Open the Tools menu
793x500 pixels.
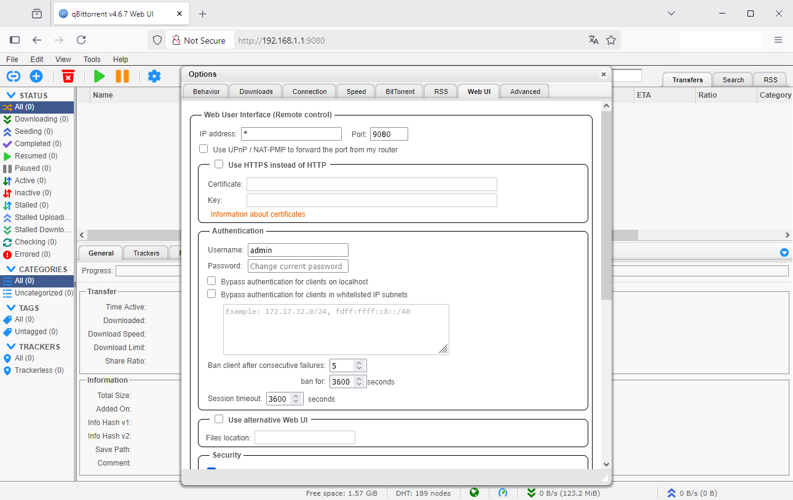coord(92,60)
